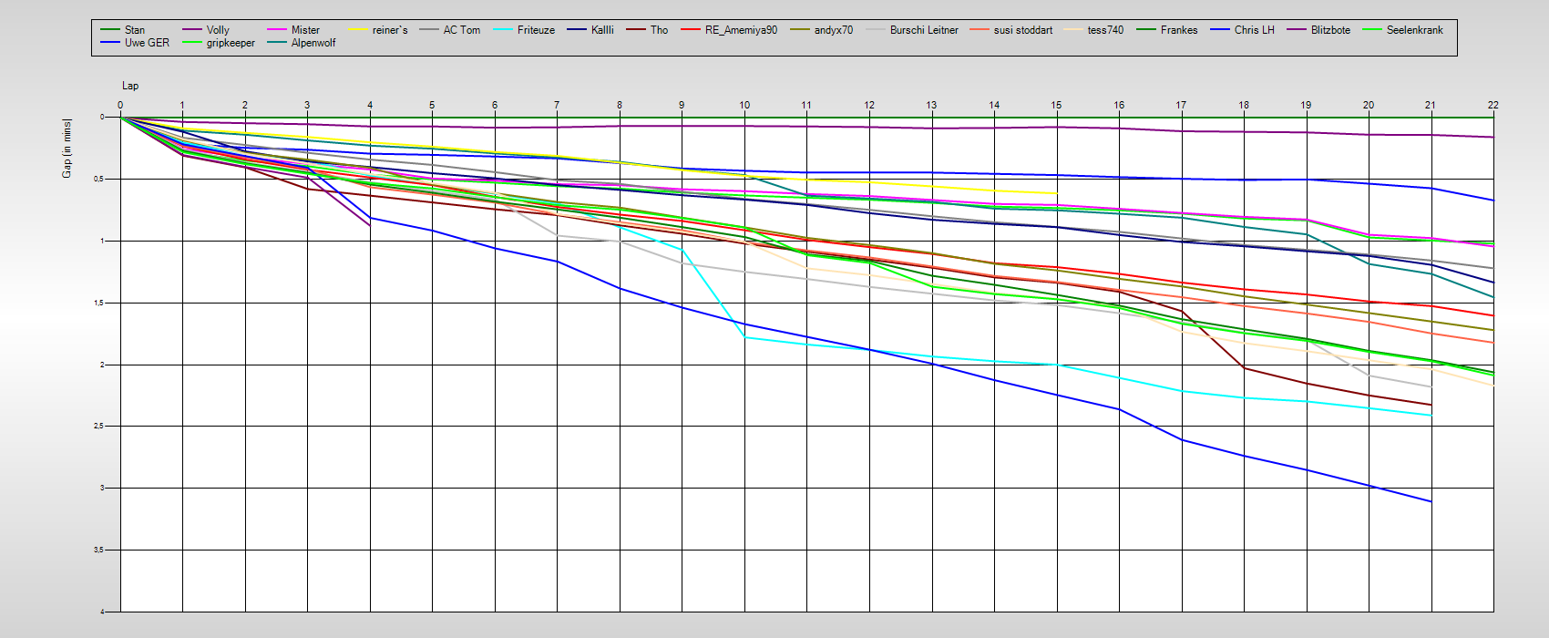This screenshot has height=638, width=1549.
Task: Select Kallli legend entry
Action: (x=601, y=30)
